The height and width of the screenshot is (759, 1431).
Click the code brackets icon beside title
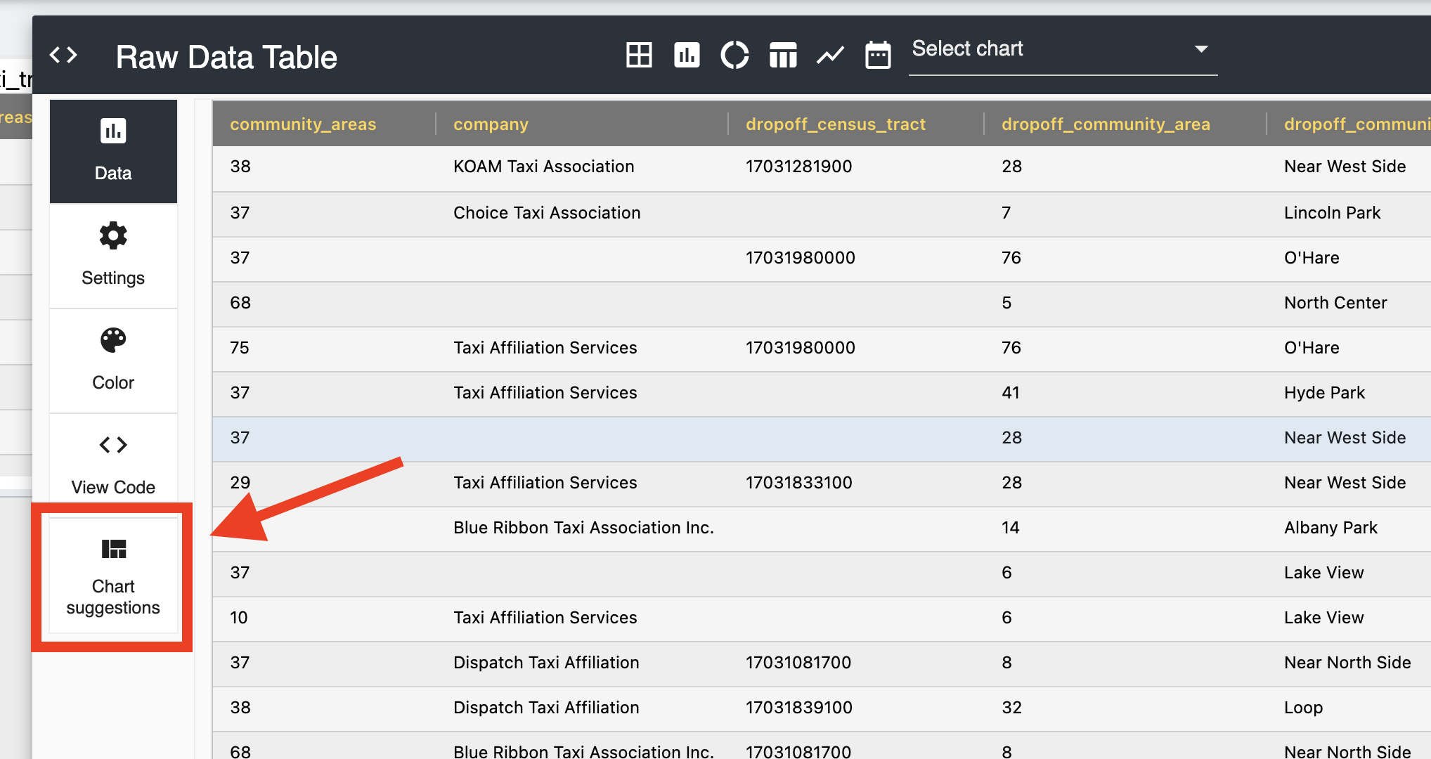tap(63, 55)
